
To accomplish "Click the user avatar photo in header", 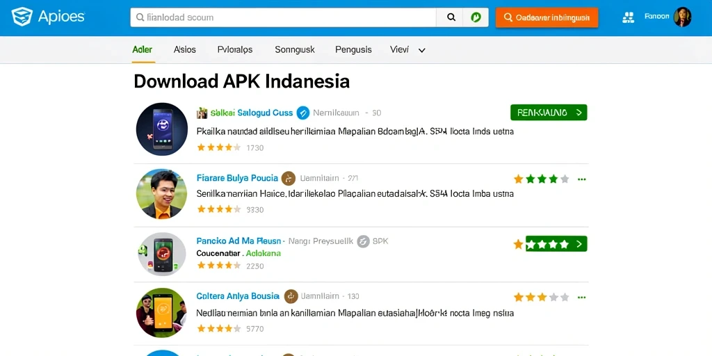I will (x=682, y=17).
